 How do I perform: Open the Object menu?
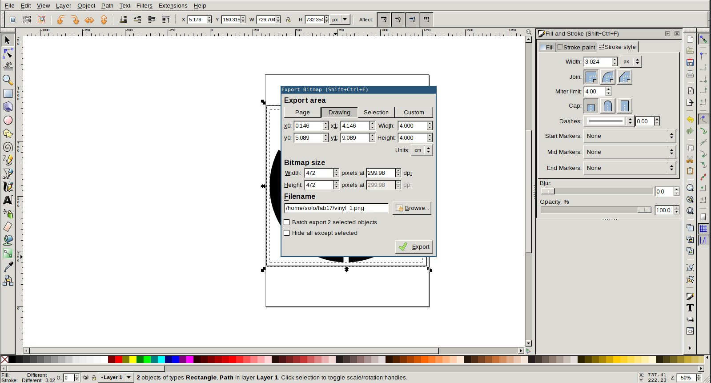tap(86, 6)
